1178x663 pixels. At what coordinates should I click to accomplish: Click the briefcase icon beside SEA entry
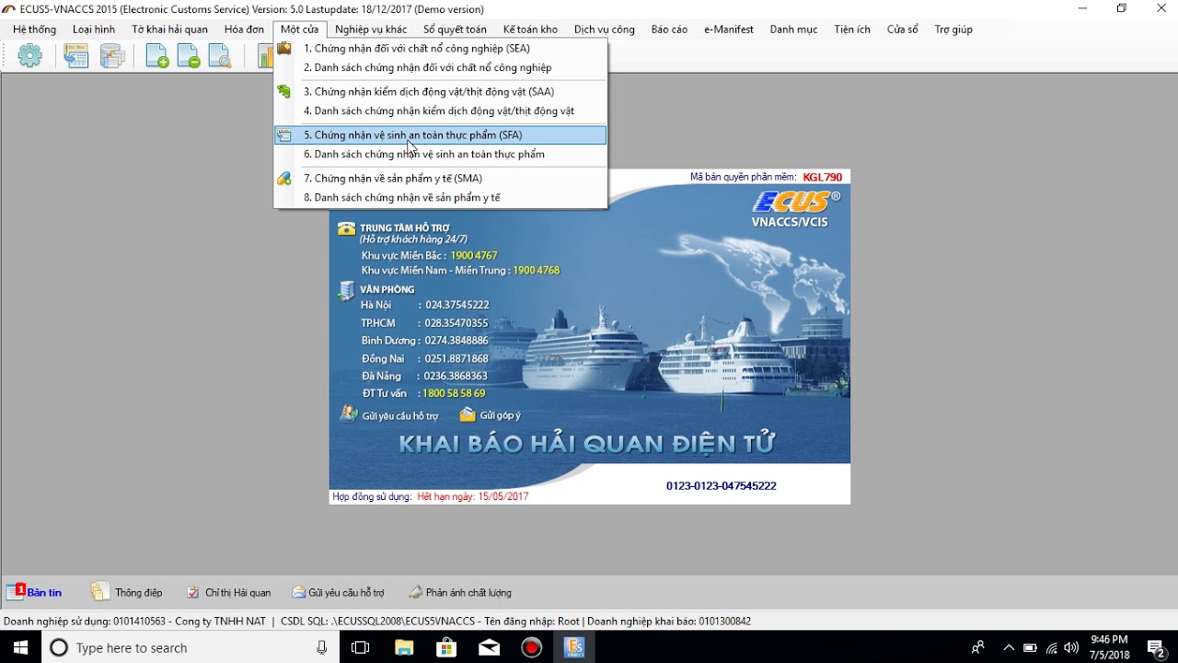click(284, 48)
